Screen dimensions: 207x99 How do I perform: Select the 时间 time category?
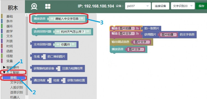10,46
